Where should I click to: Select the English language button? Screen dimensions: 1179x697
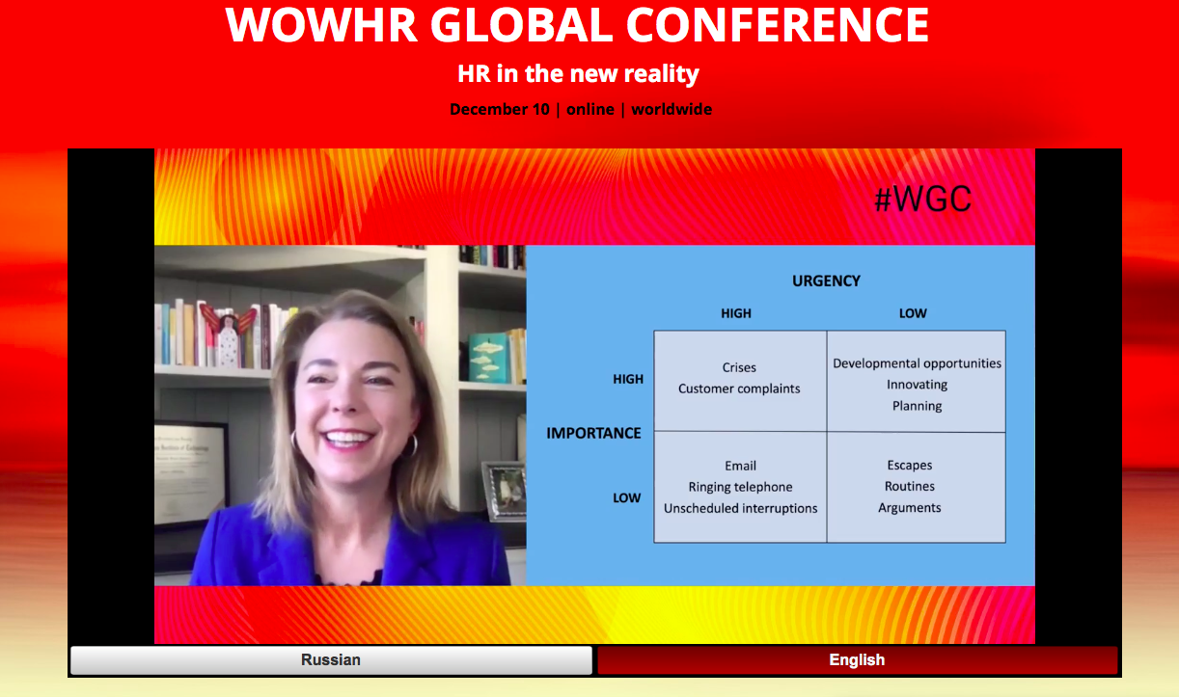(857, 660)
